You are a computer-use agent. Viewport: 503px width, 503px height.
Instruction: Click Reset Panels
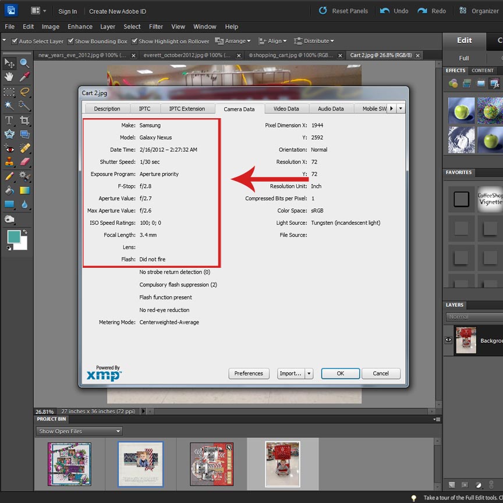coord(343,11)
